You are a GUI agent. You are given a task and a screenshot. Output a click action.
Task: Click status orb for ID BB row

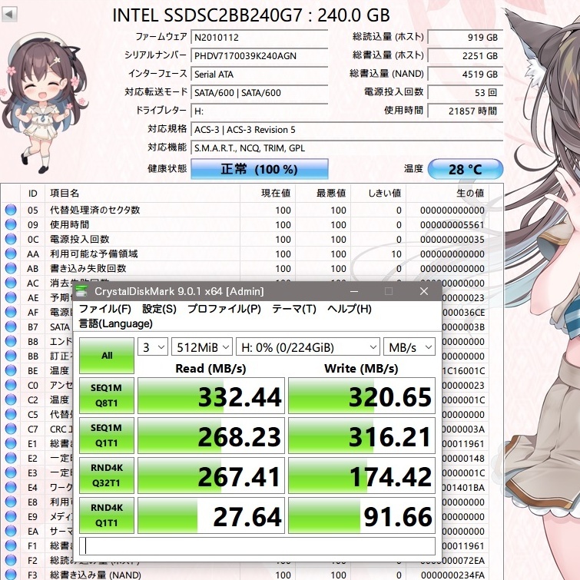point(11,356)
